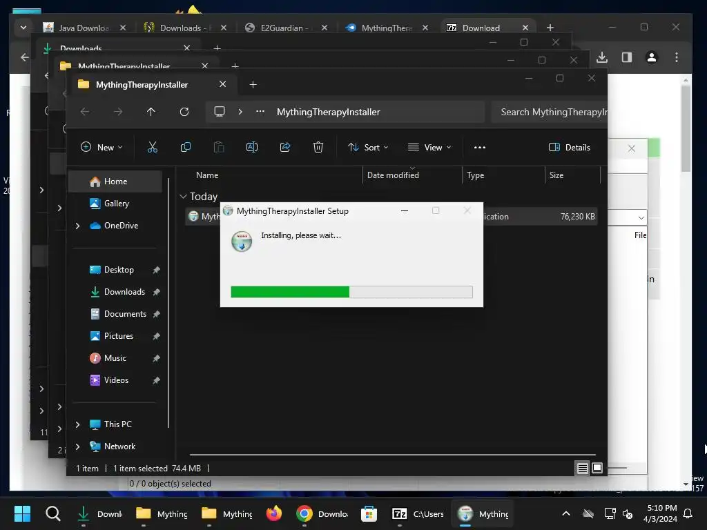Open a new tab in front Explorer window

pos(253,85)
